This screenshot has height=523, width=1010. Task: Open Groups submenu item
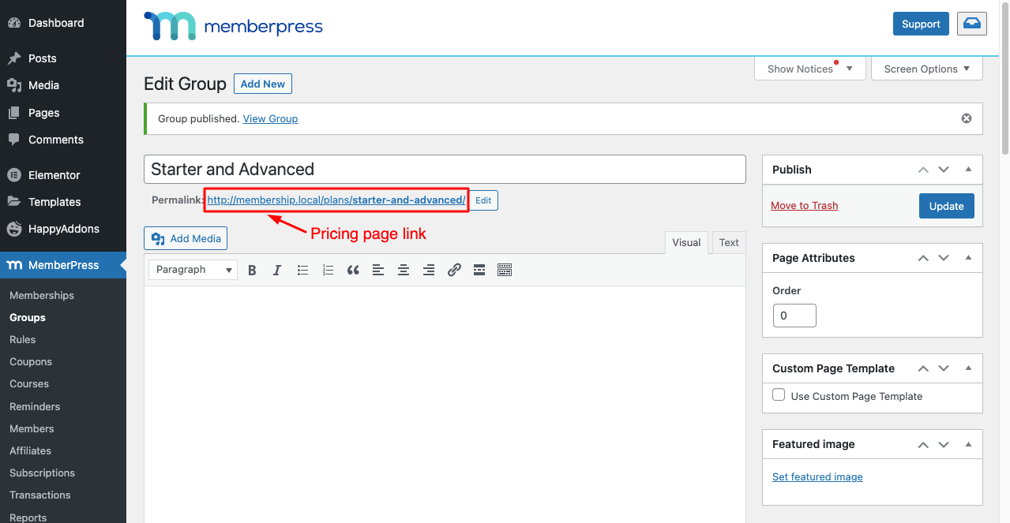(x=28, y=317)
